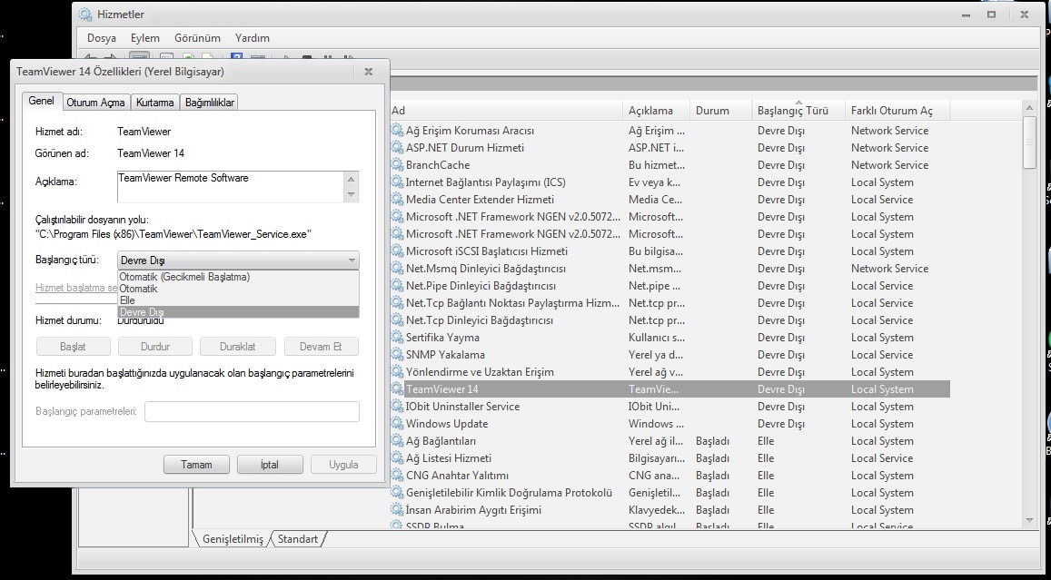Select the Windows Update service name
1051x580 pixels.
click(x=446, y=424)
